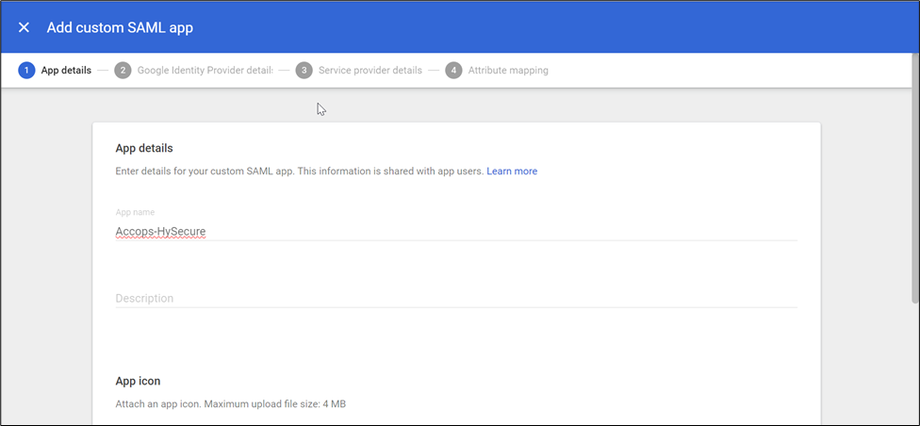
Task: Click the step 1 numbered circle
Action: point(26,71)
